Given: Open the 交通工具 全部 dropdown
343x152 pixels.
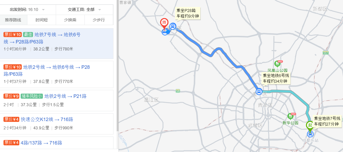Looking at the screenshot, I should point(84,10).
